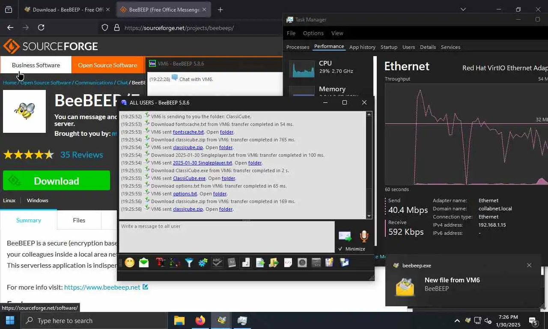
Task: Switch to Details tab in Task Manager
Action: point(428,47)
